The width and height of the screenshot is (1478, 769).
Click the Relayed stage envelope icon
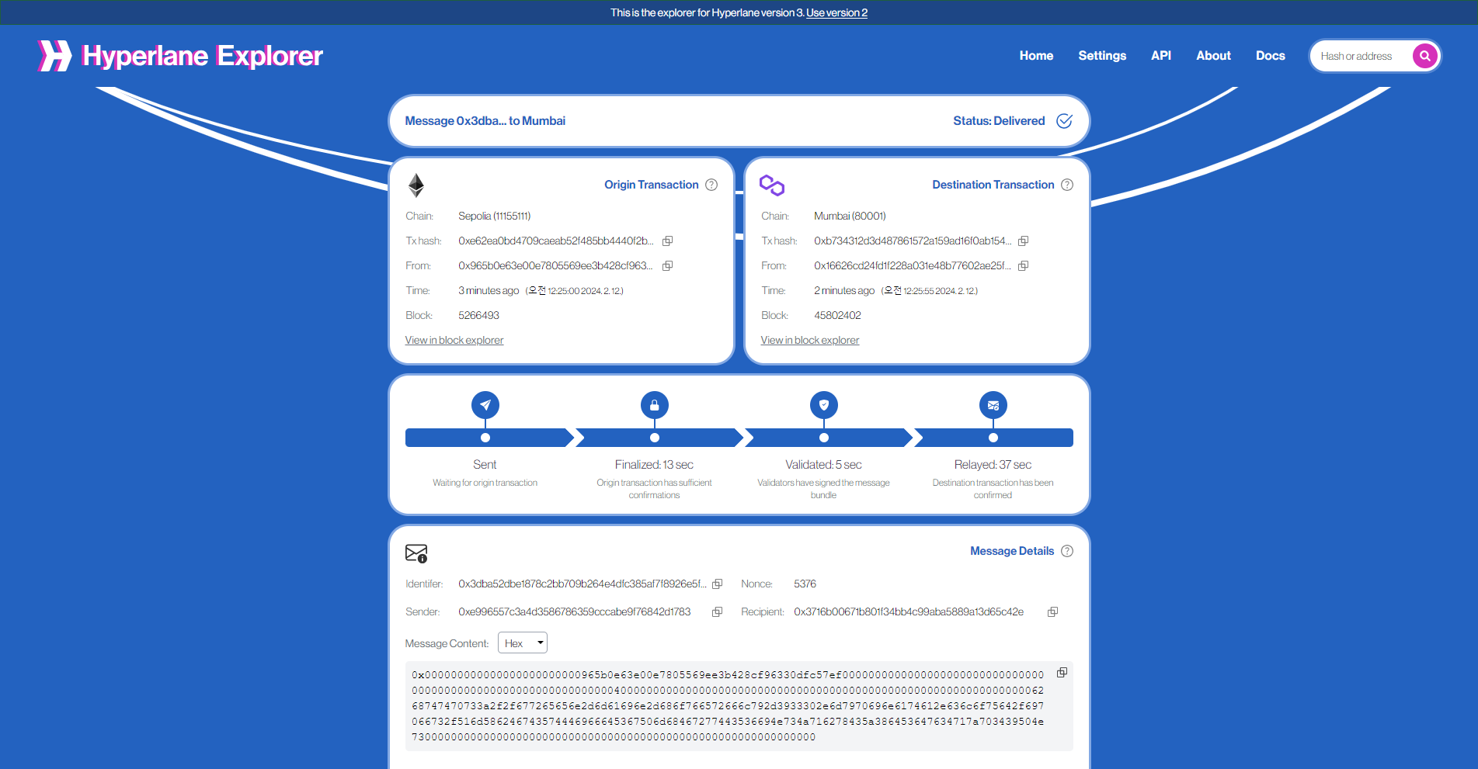[993, 405]
